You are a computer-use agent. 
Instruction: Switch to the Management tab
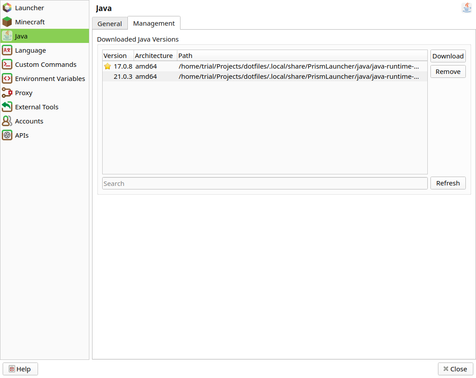(154, 23)
